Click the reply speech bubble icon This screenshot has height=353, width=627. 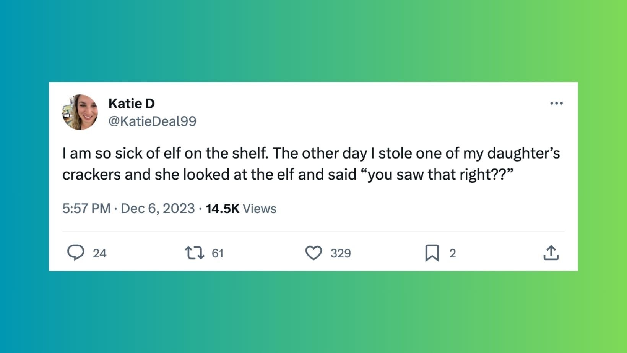pyautogui.click(x=76, y=253)
